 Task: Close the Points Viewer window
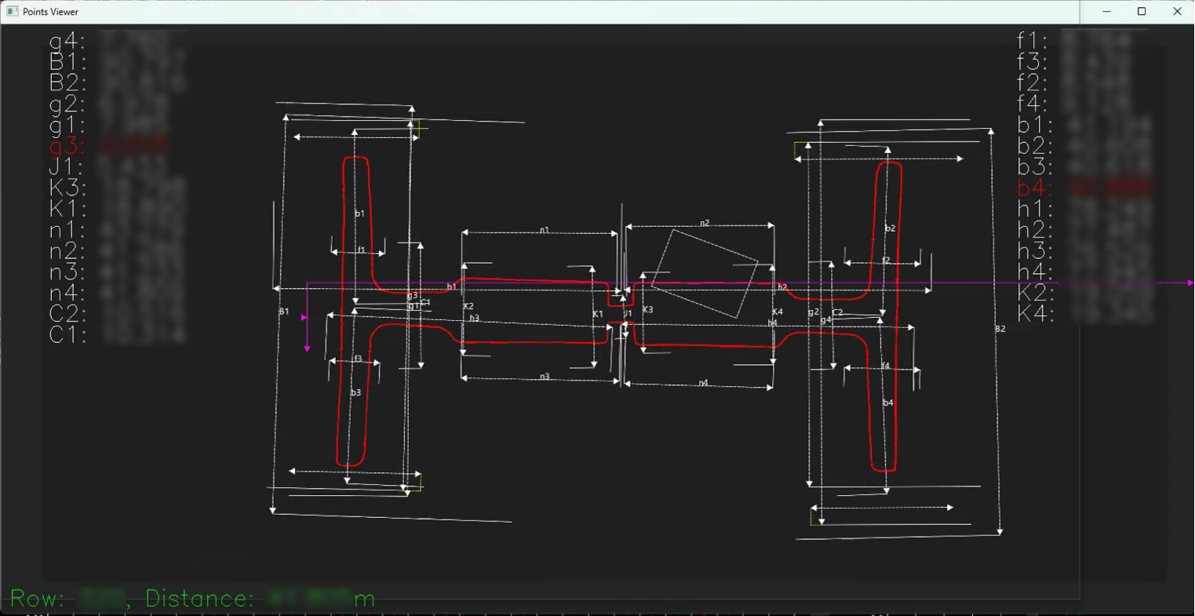1177,12
